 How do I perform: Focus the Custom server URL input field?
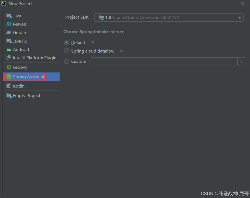[x=164, y=61]
